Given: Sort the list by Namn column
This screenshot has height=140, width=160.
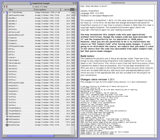Looking at the screenshot, I should tap(18, 10).
